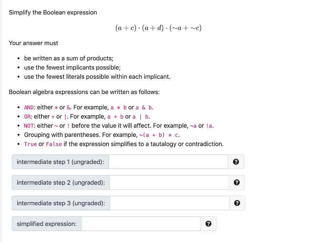Open help for intermediate step 1
The width and height of the screenshot is (314, 242).
[x=235, y=162]
